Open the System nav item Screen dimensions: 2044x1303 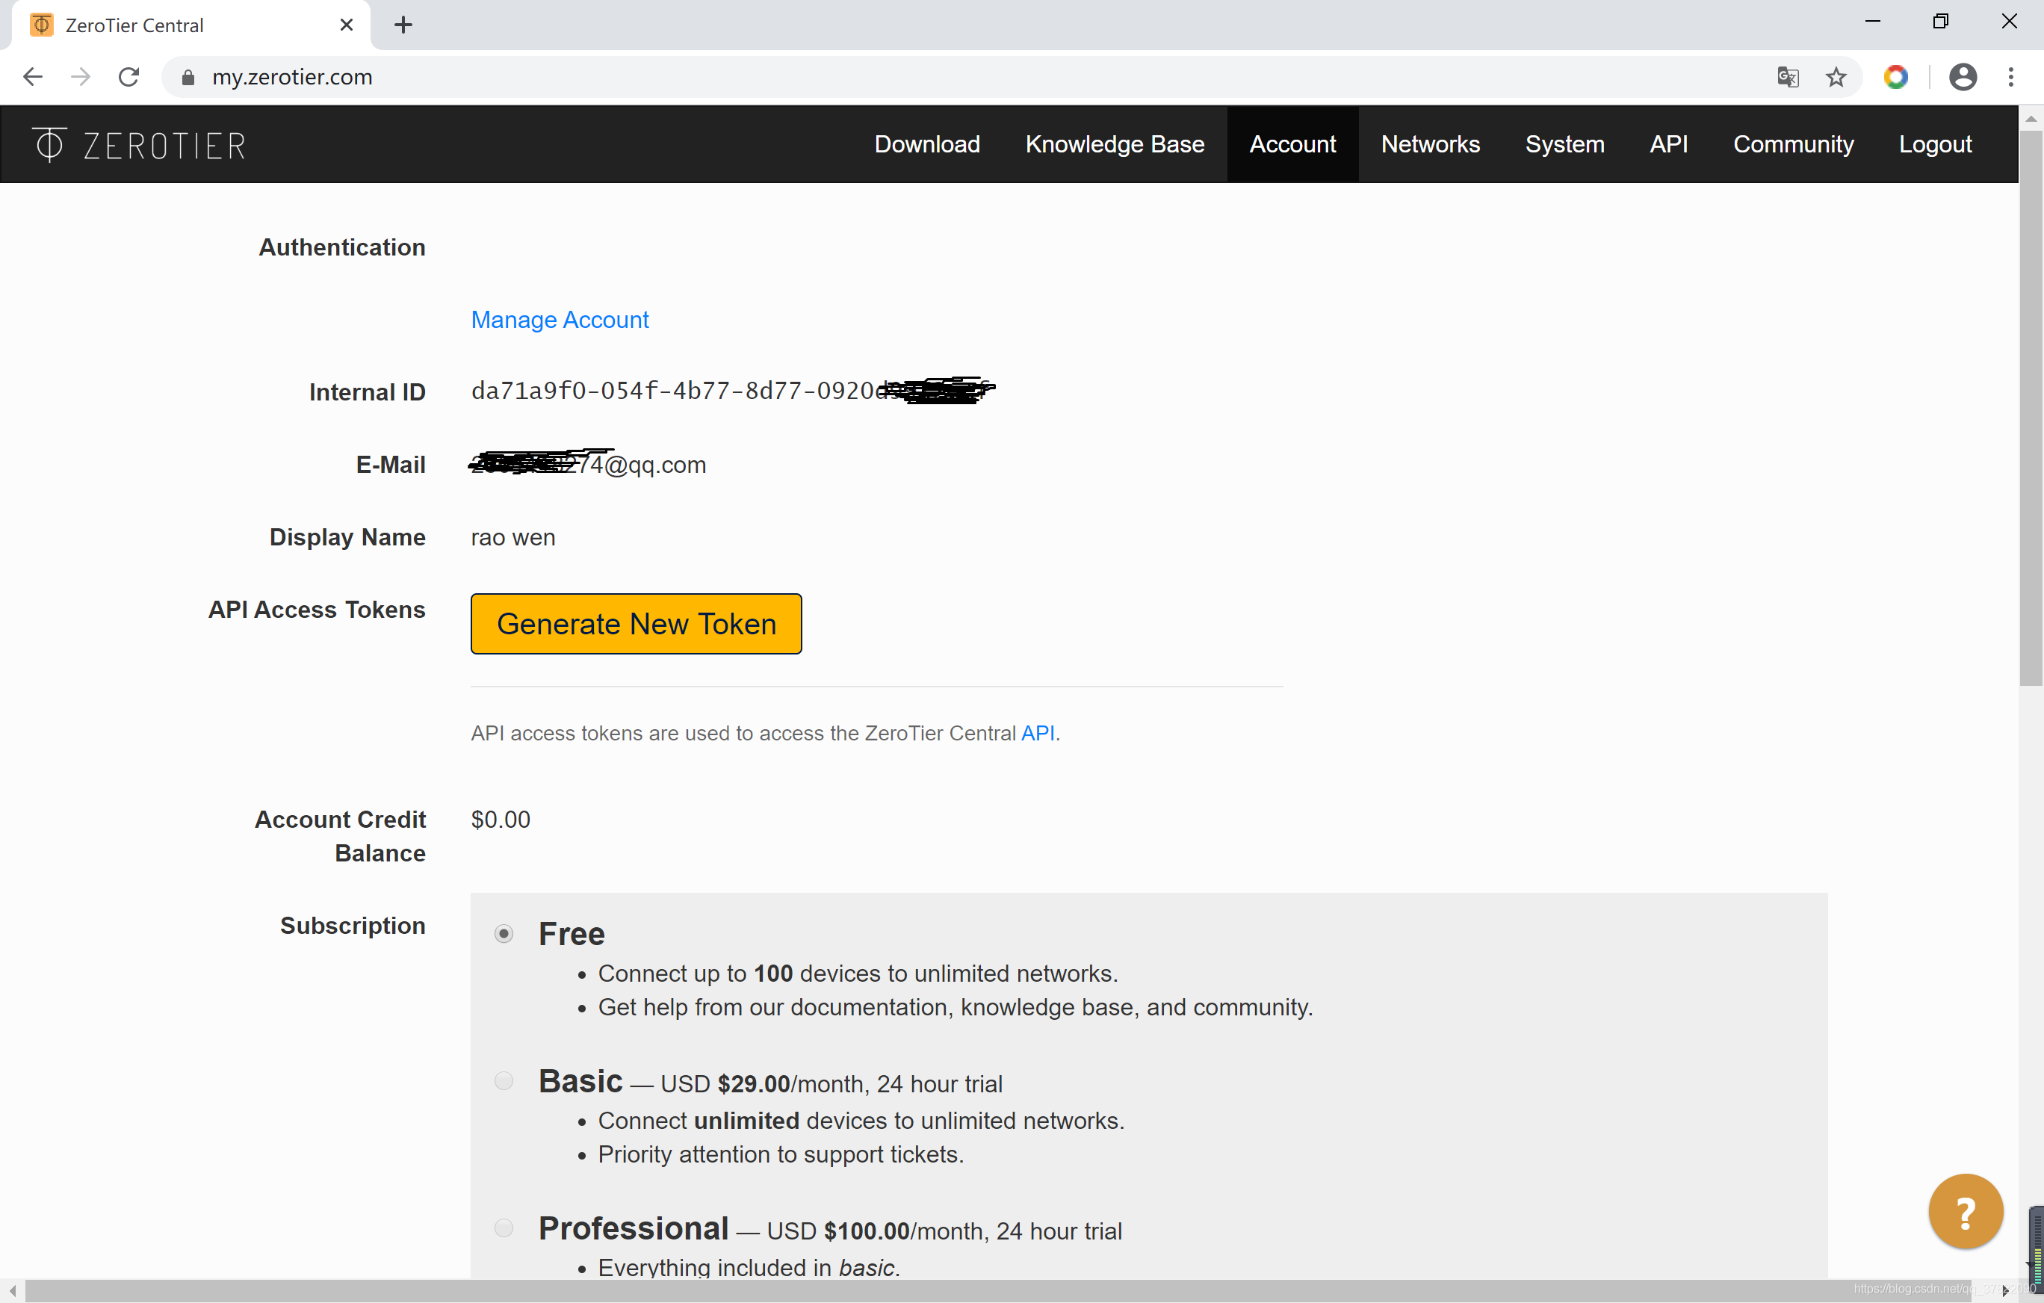tap(1564, 144)
